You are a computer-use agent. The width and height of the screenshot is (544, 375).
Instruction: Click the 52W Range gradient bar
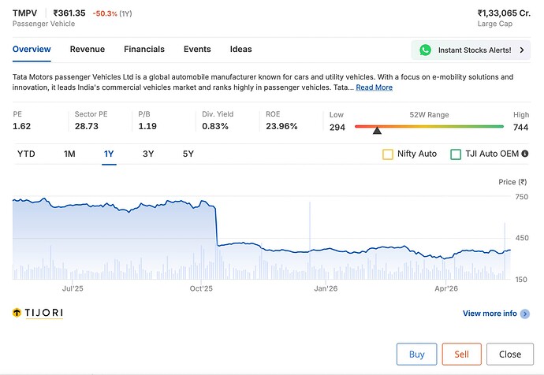[429, 127]
